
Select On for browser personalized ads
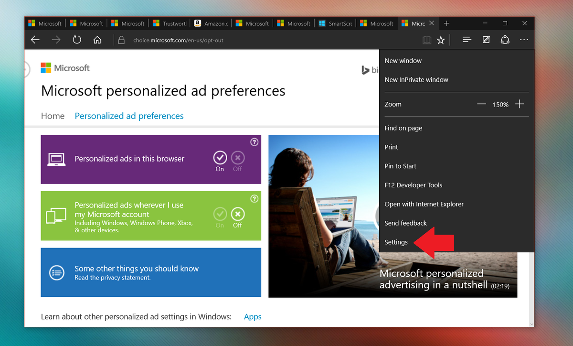(220, 157)
